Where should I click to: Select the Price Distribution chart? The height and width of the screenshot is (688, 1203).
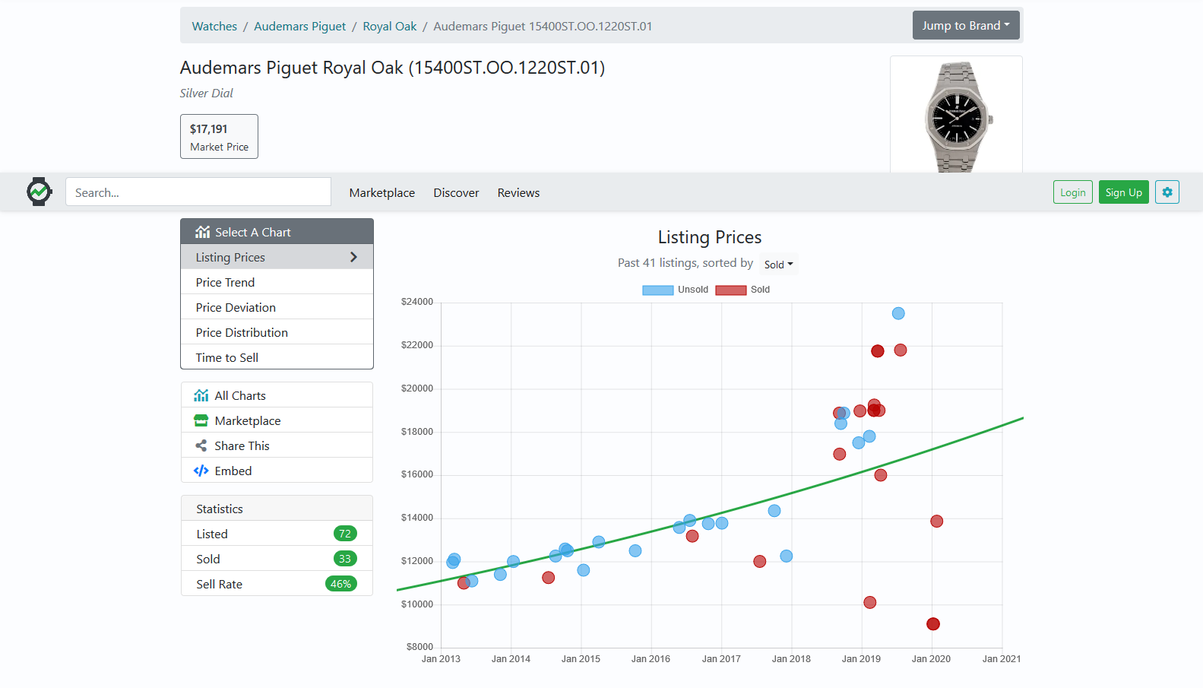(x=277, y=332)
